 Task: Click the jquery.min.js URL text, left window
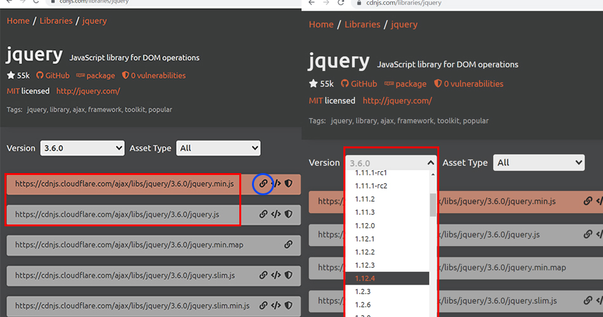[124, 184]
